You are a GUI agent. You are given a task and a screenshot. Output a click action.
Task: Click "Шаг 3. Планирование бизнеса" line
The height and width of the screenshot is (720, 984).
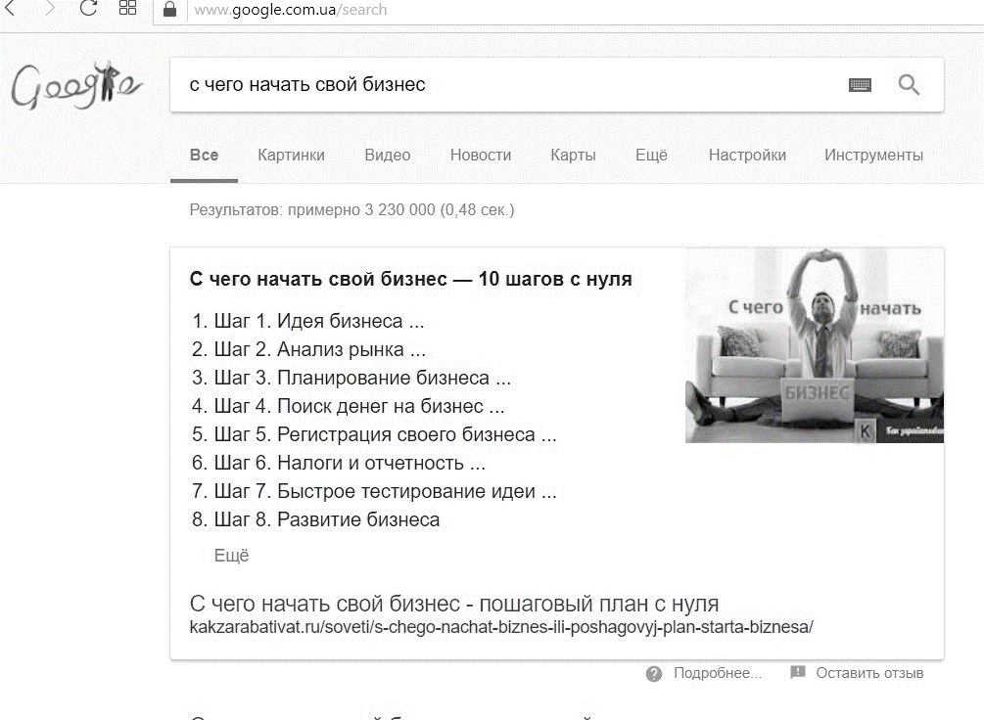point(362,378)
